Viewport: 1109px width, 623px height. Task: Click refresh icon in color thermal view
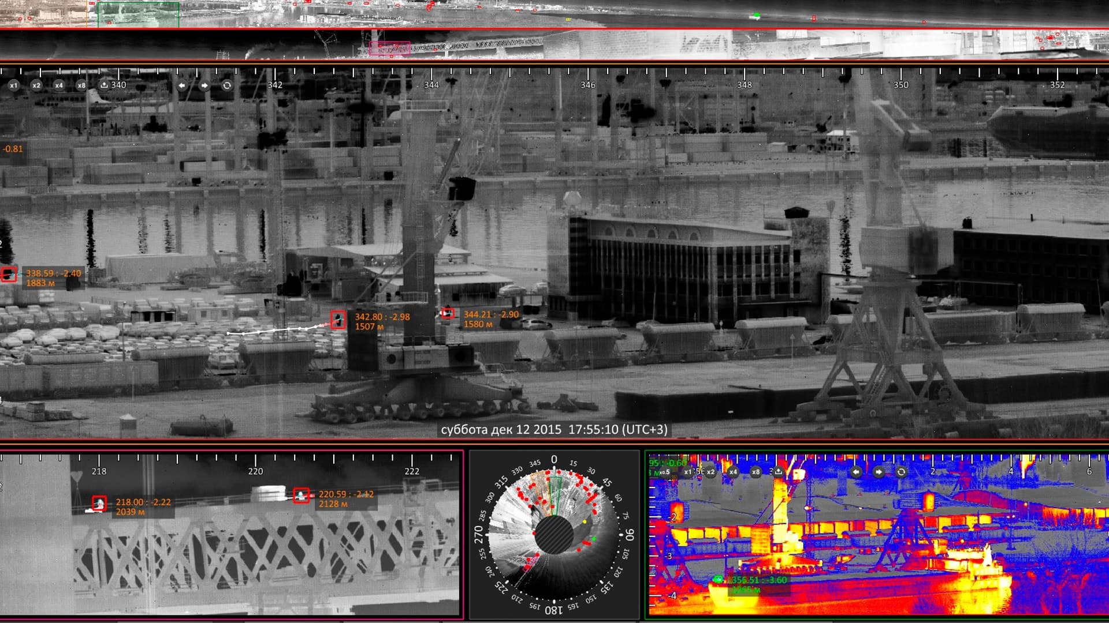point(901,472)
